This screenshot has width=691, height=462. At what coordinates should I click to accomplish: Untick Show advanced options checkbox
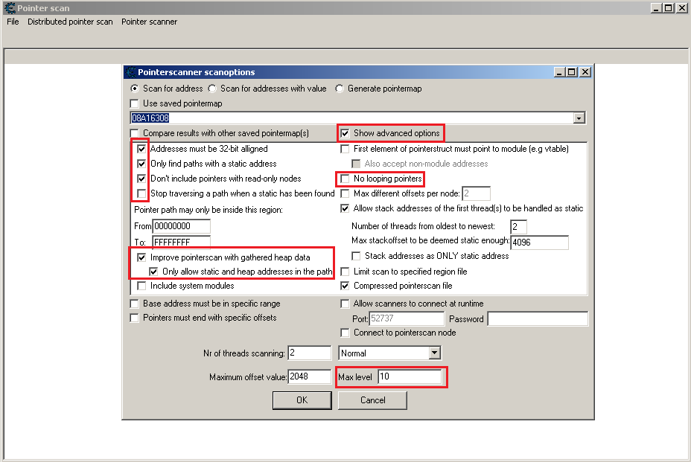pos(345,133)
